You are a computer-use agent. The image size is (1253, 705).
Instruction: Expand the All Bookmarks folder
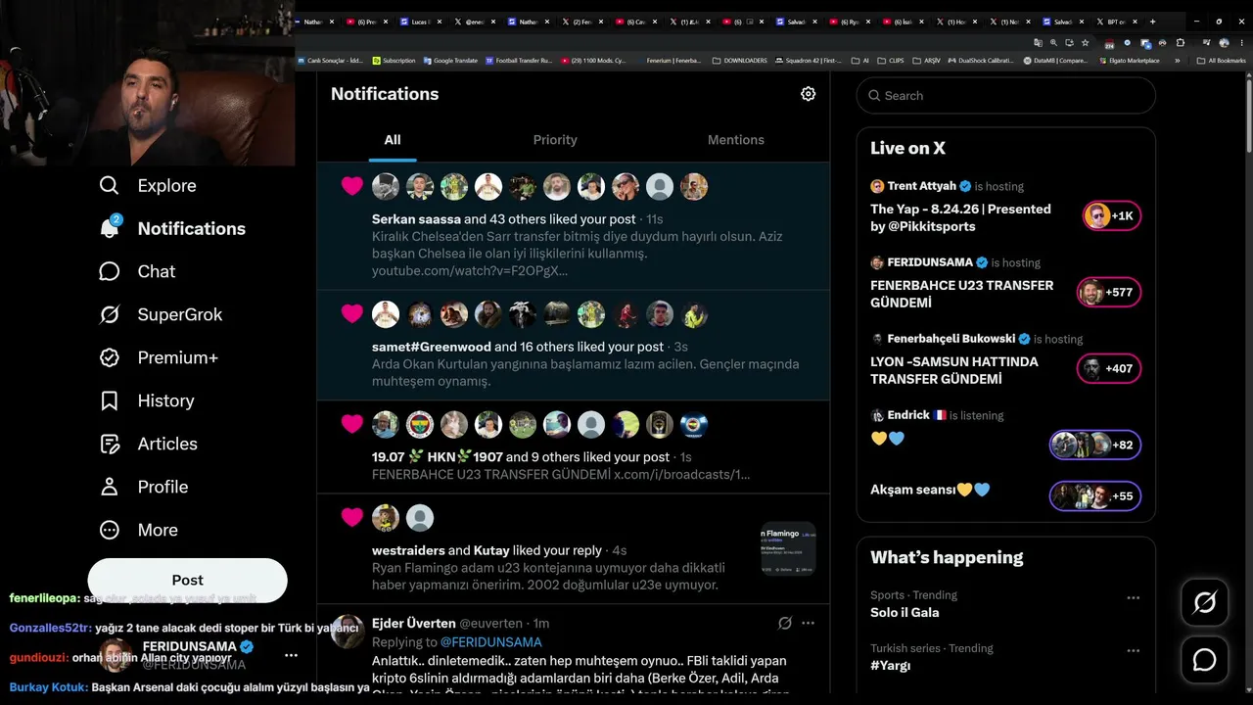(x=1222, y=61)
